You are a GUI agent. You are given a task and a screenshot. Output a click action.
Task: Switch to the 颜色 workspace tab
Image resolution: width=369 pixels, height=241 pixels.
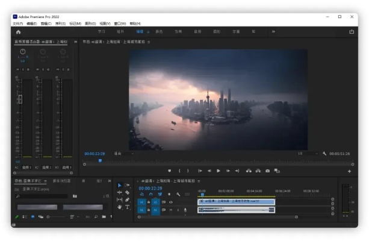coord(159,31)
